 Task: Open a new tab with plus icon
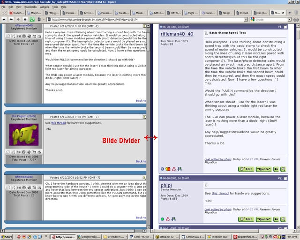(x=290, y=13)
